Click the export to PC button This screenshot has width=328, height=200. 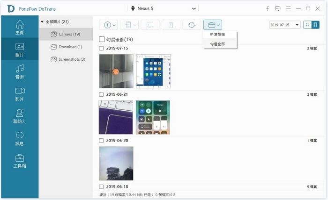pyautogui.click(x=150, y=25)
